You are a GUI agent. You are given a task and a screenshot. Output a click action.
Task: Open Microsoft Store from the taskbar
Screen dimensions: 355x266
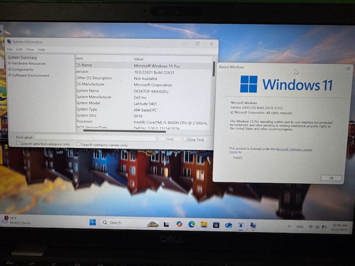click(x=216, y=225)
